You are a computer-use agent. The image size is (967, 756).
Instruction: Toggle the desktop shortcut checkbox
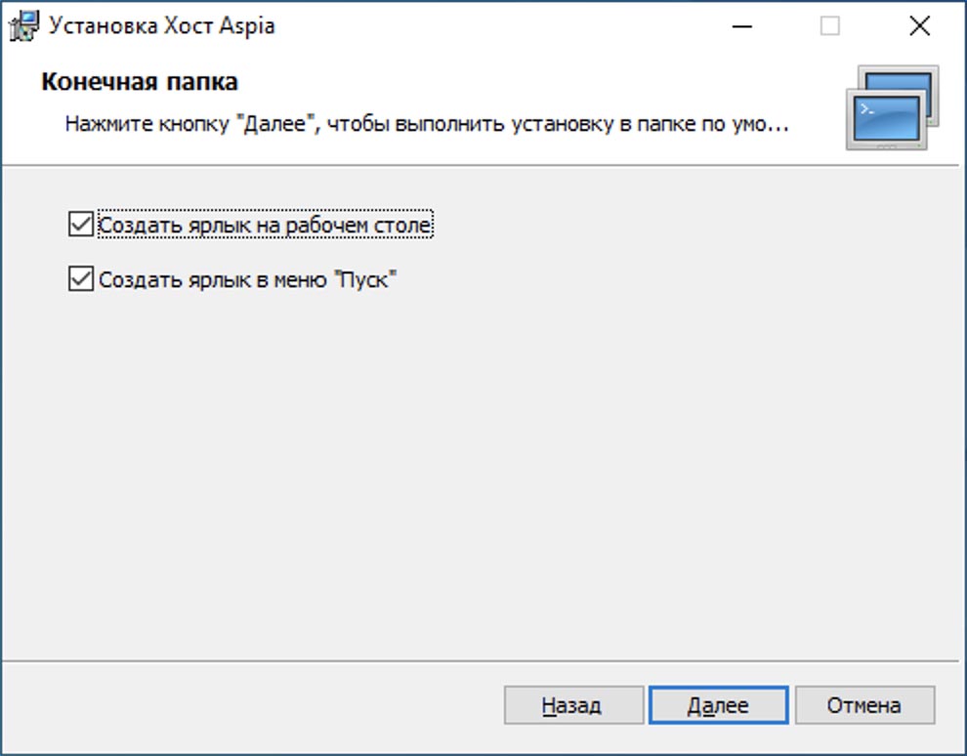click(x=81, y=225)
